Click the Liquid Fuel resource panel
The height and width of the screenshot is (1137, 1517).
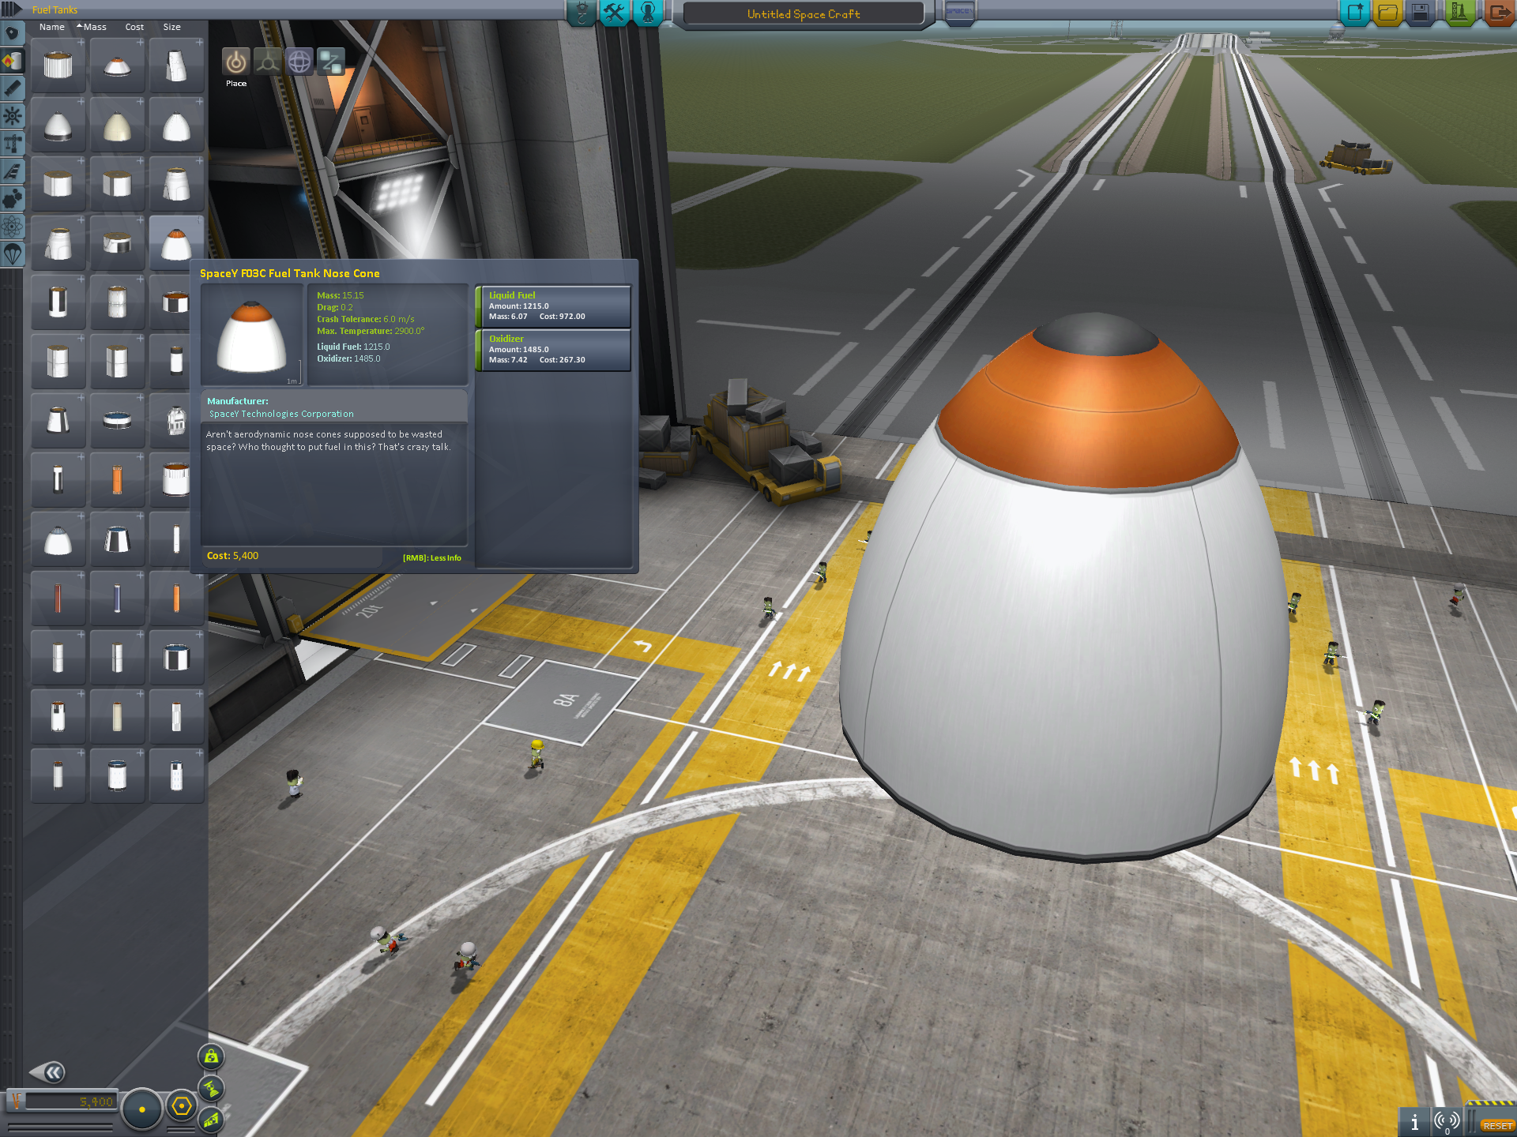(553, 306)
